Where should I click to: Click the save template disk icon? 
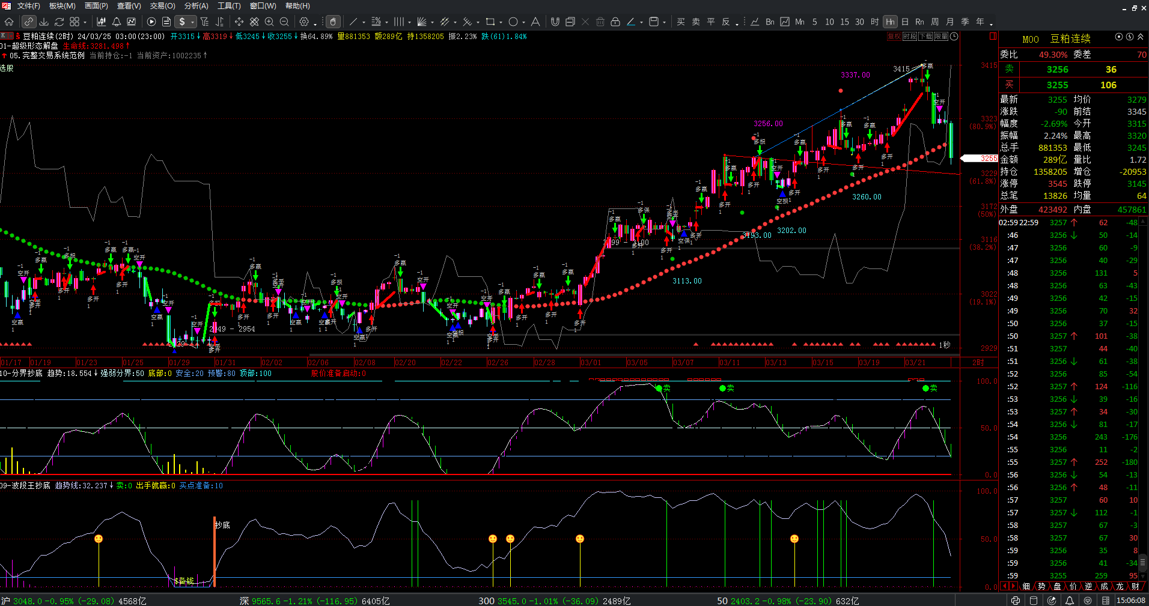(654, 22)
